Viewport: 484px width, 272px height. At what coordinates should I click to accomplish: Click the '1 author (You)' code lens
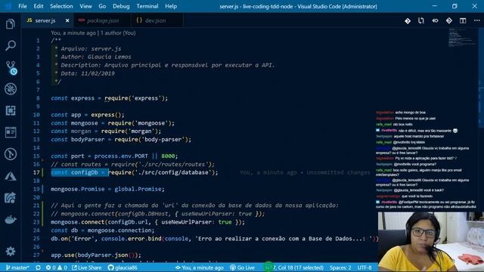pyautogui.click(x=118, y=32)
